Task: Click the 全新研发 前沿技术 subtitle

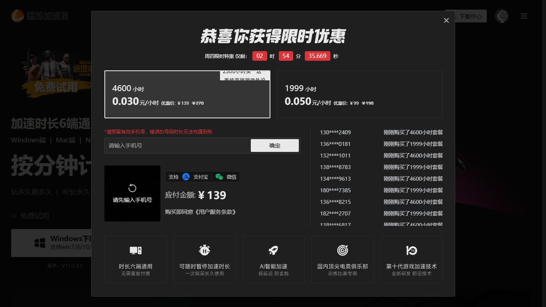Action: (x=412, y=274)
